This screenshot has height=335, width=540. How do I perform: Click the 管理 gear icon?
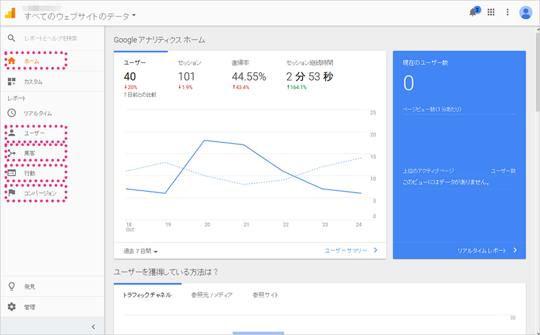[x=12, y=307]
